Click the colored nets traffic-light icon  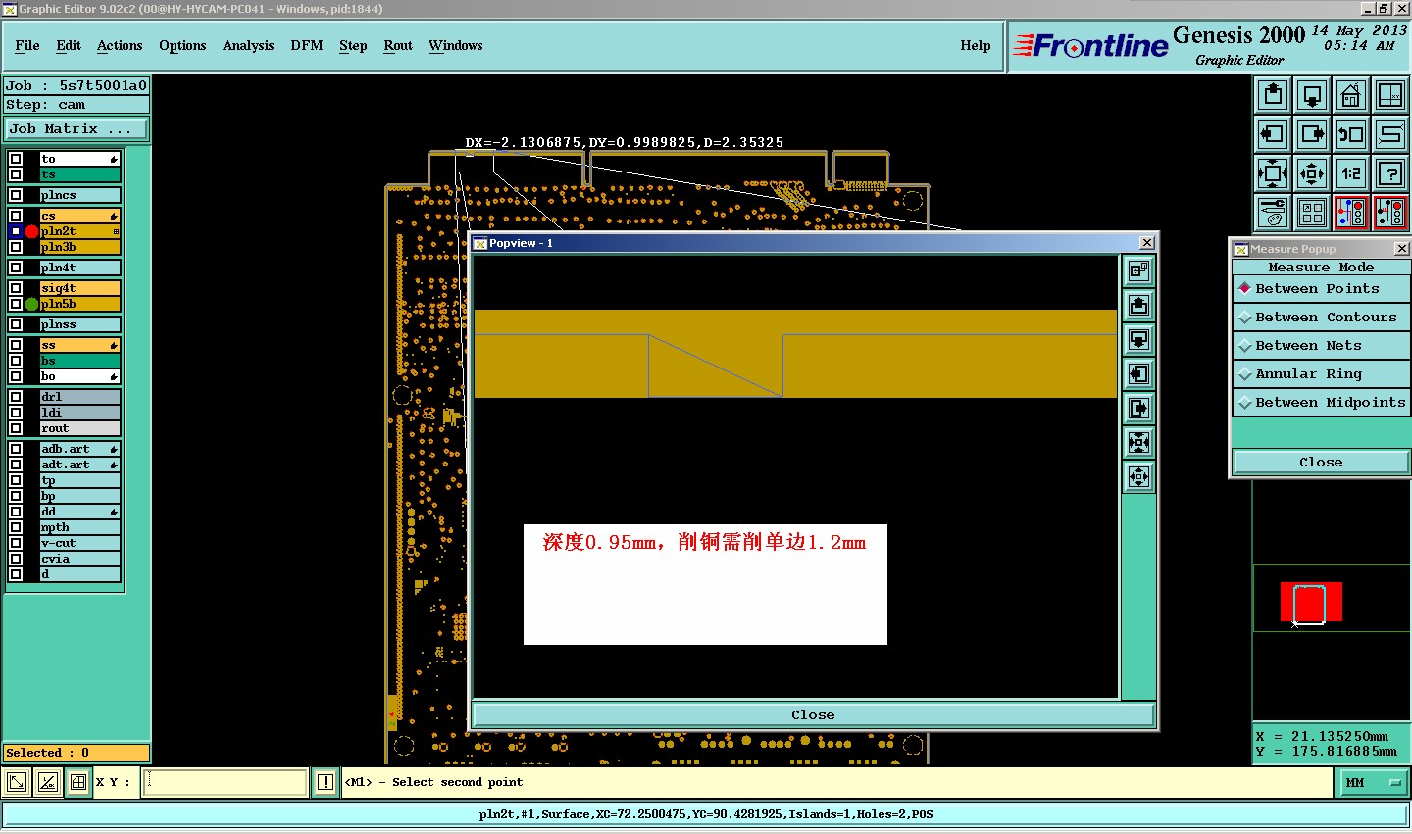coord(1351,213)
